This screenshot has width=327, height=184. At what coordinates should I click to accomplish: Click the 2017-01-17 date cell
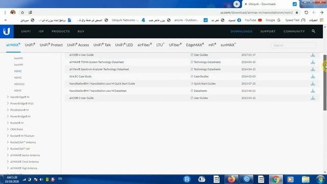[x=248, y=55]
